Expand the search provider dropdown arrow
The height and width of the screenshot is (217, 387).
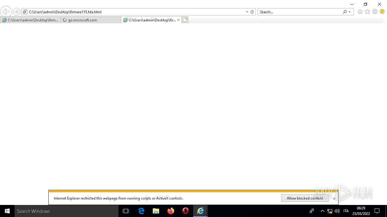(x=350, y=12)
